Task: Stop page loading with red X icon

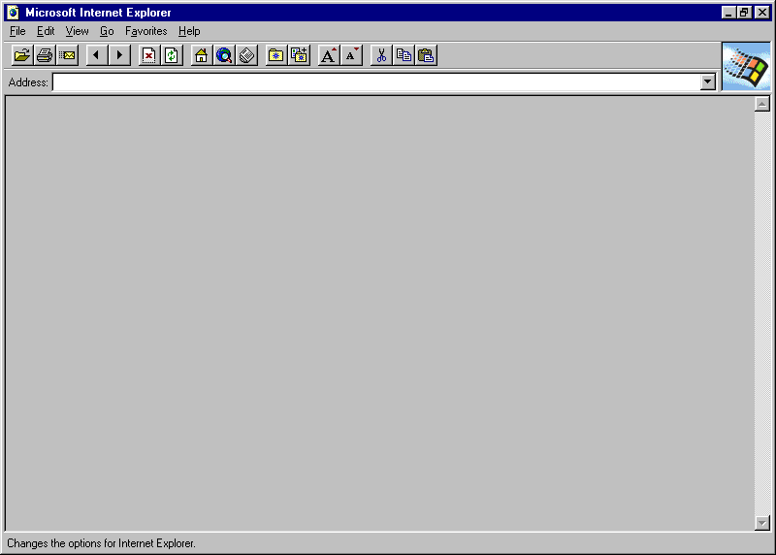Action: coord(149,55)
